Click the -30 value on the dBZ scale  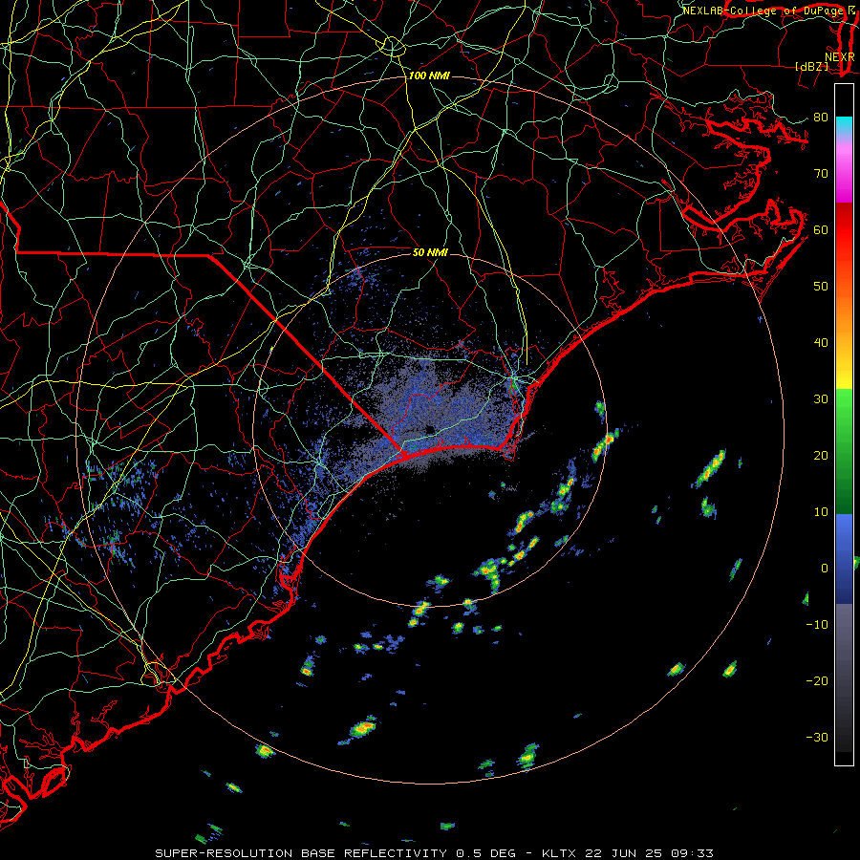(817, 738)
